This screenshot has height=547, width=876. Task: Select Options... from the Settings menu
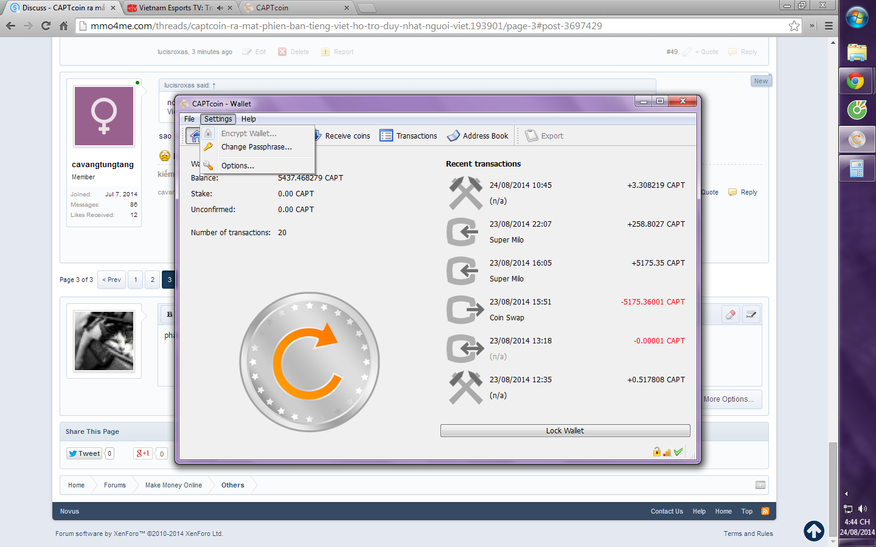238,166
